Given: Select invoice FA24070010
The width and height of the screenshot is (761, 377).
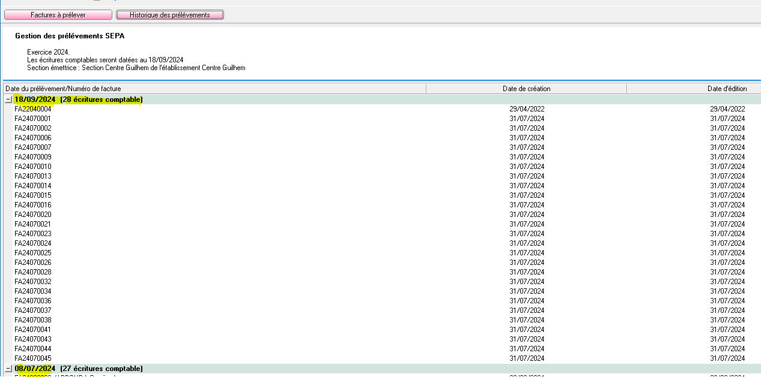Looking at the screenshot, I should coord(33,167).
